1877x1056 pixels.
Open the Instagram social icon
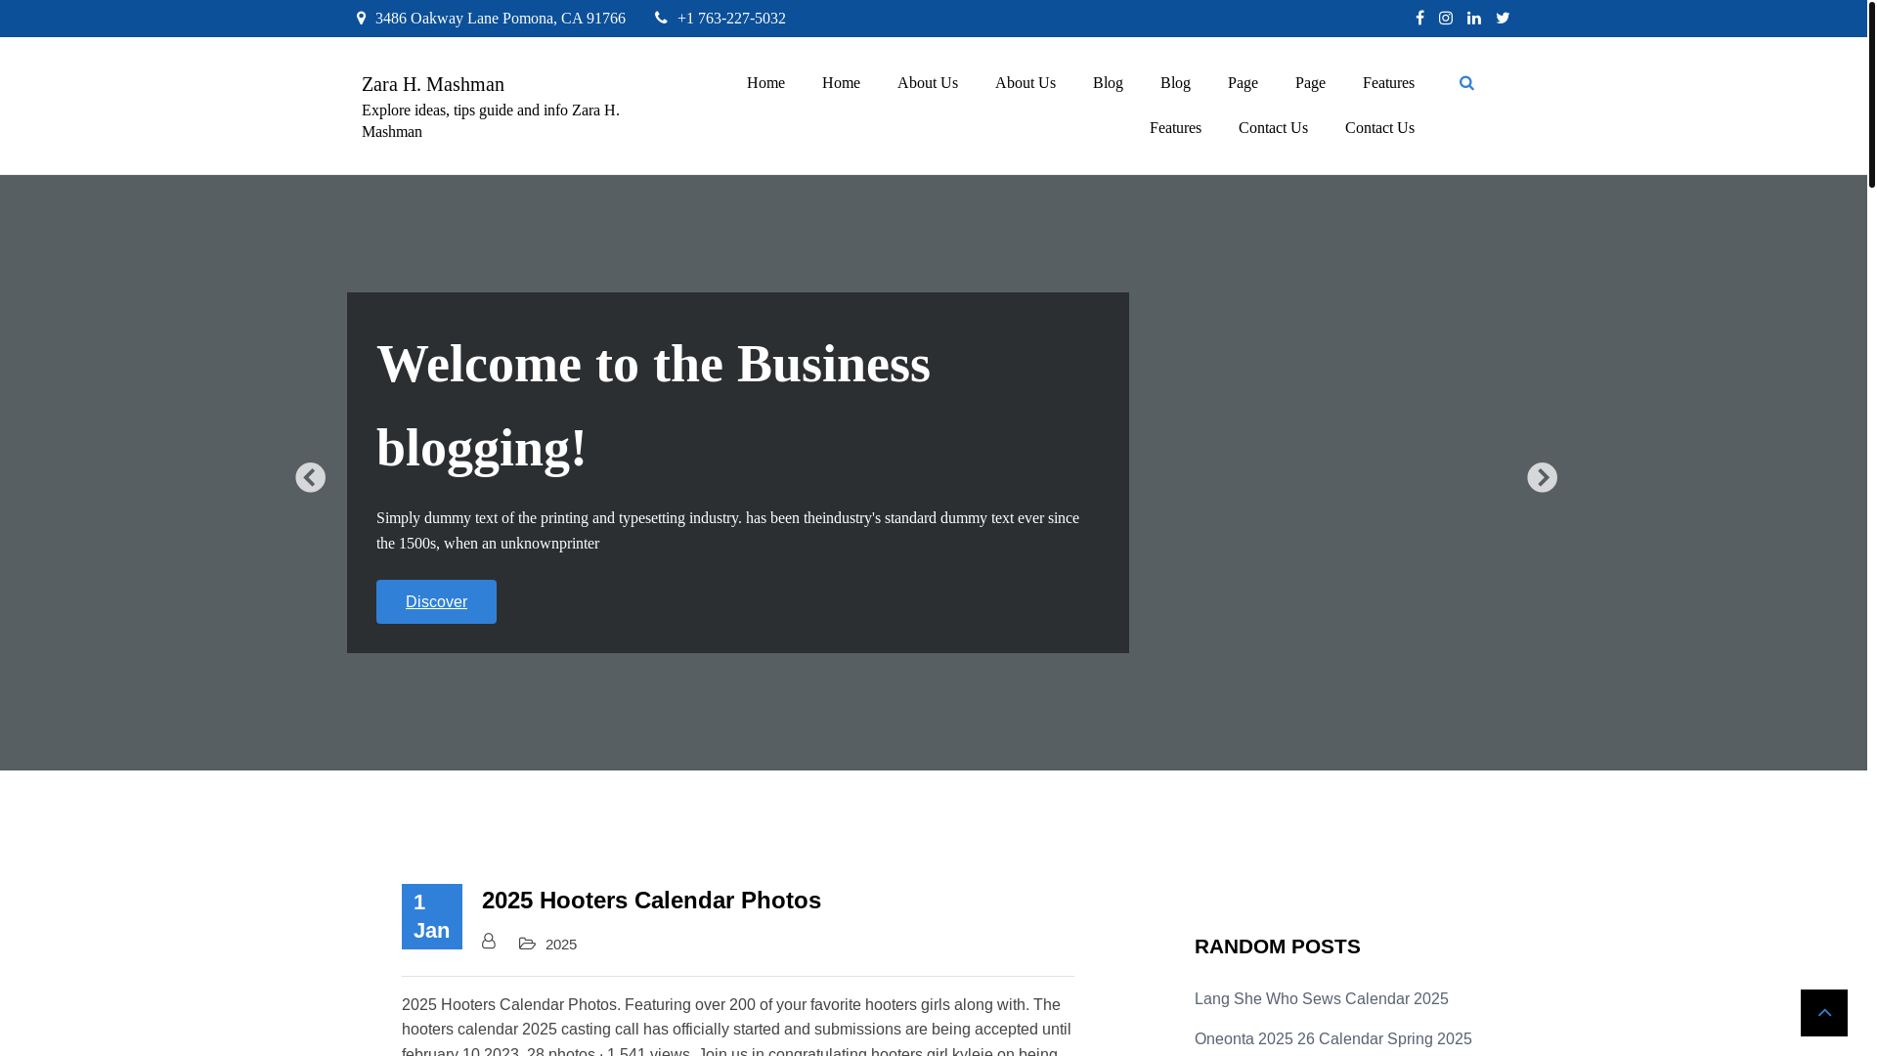click(x=1446, y=18)
